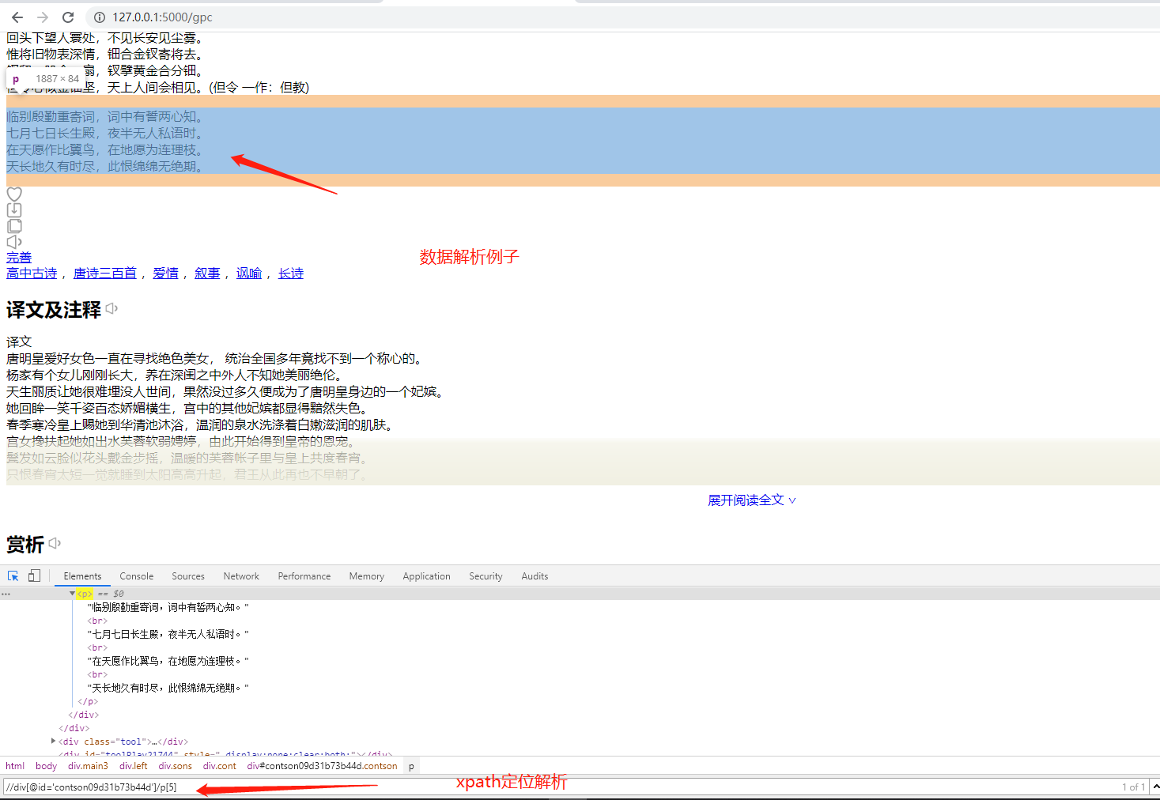The image size is (1160, 800).
Task: Click the site info icon in the address bar
Action: (100, 17)
